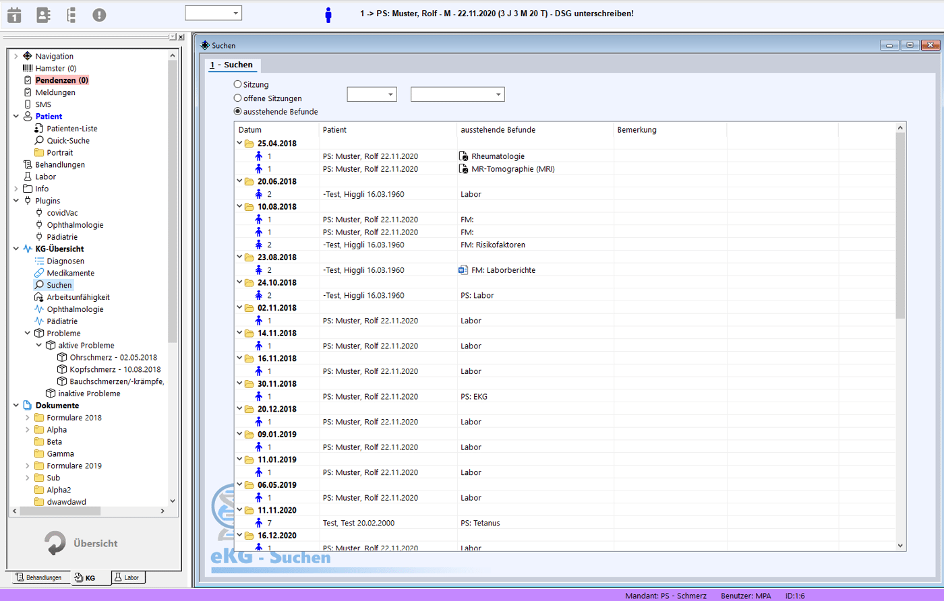Image resolution: width=944 pixels, height=601 pixels.
Task: Select 'FM: Risikofaktoren' cell
Action: coord(493,245)
